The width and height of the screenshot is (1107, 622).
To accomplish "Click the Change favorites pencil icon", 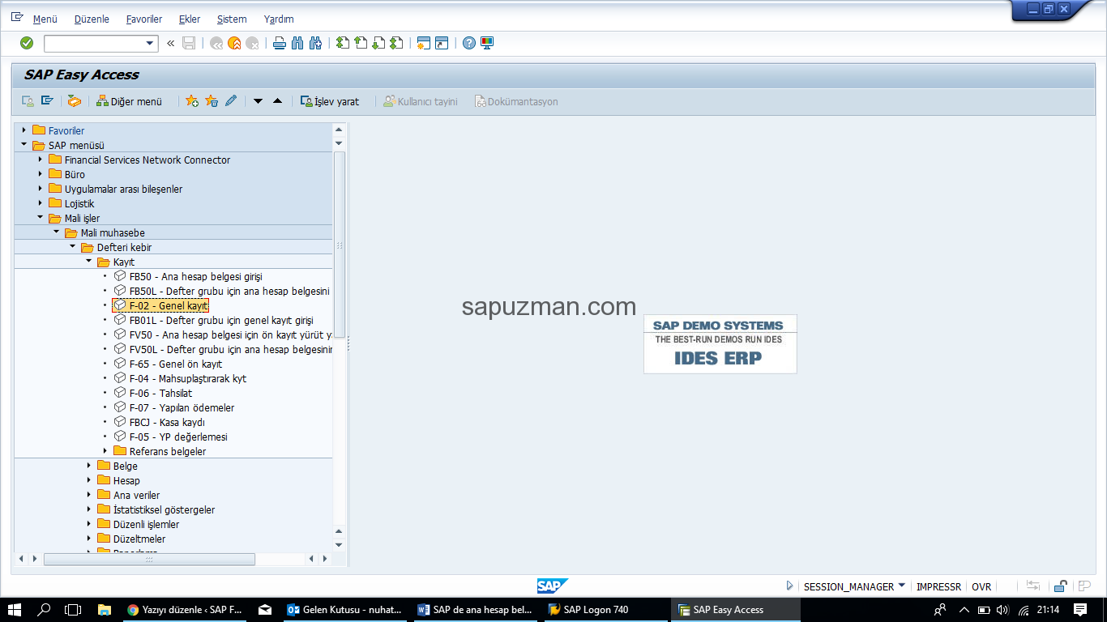I will coord(231,101).
